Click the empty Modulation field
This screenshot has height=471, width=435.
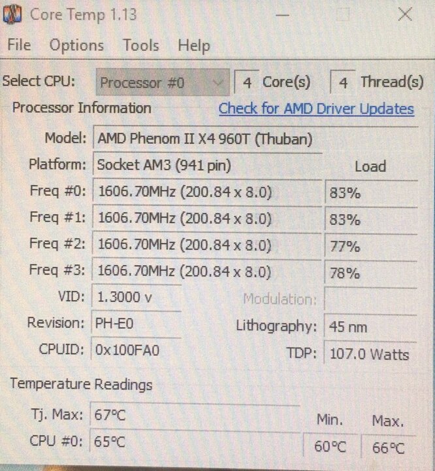click(x=370, y=300)
